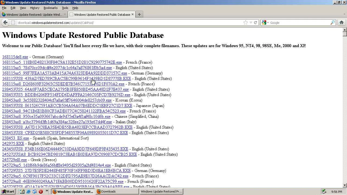347x195 pixels.
Task: Open the Bookmarks menu
Action: pyautogui.click(x=50, y=8)
